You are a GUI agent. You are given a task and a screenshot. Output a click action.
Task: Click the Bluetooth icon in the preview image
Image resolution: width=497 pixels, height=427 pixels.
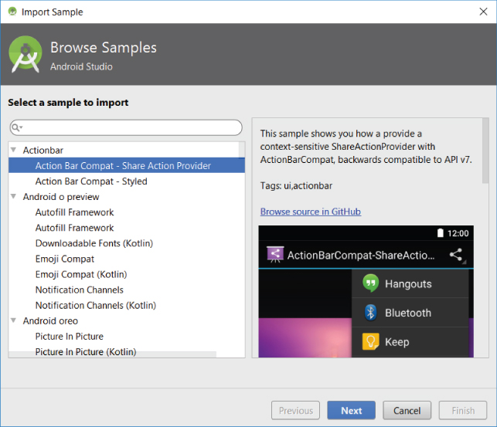click(370, 313)
